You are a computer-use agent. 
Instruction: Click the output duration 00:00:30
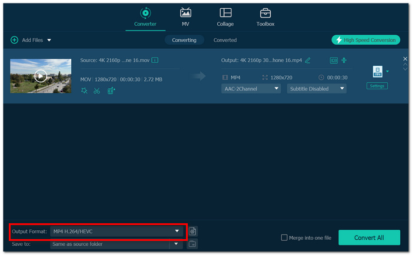337,78
